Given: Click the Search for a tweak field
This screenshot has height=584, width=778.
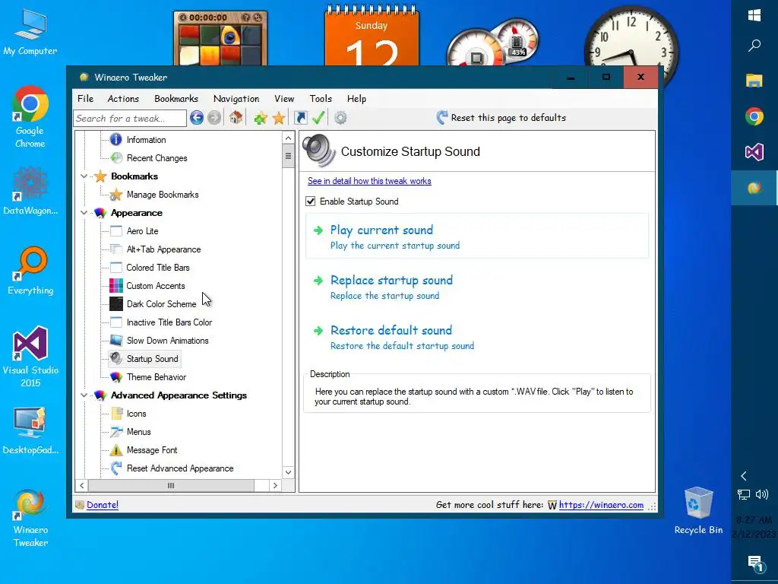Looking at the screenshot, I should [130, 118].
